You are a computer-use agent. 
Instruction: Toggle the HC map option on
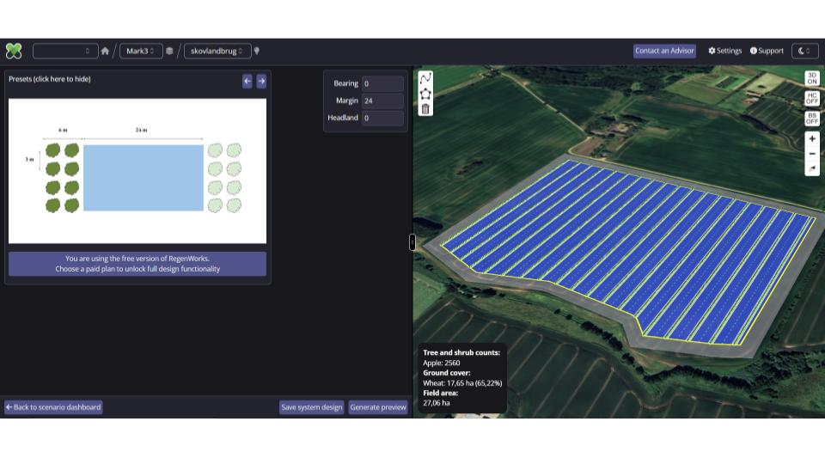(x=812, y=98)
